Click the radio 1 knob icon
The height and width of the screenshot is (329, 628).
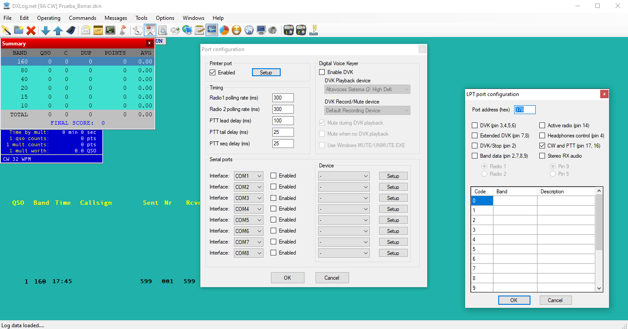[289, 30]
